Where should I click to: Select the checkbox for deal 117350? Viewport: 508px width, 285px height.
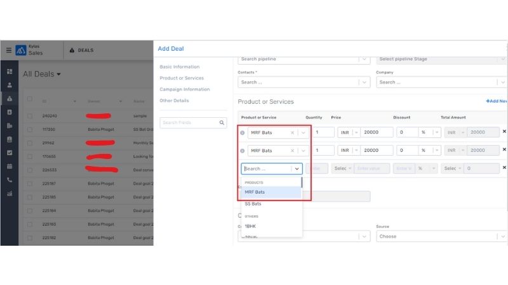pyautogui.click(x=30, y=129)
